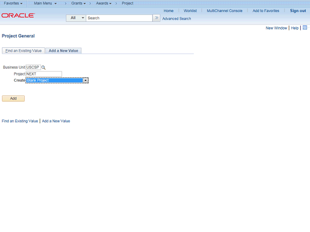Open the Favorites dropdown menu
Screen dimensions: 310x232
13,3
